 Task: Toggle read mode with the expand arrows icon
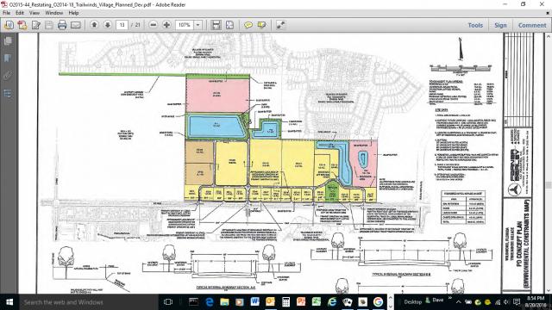pyautogui.click(x=280, y=25)
